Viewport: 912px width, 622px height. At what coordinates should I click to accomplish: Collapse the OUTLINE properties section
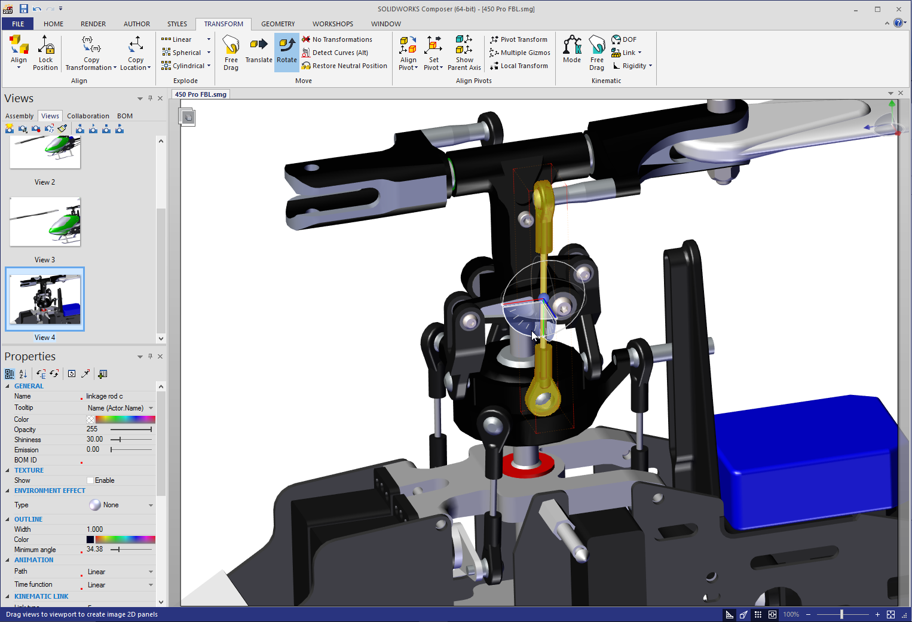pyautogui.click(x=8, y=519)
